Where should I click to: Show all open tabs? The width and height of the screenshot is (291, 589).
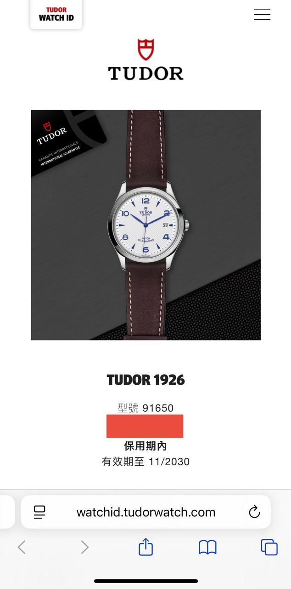(x=269, y=547)
